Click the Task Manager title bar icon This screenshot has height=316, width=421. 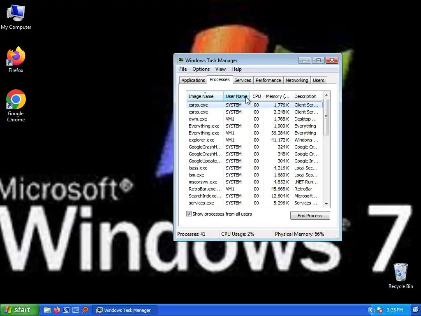tap(181, 60)
